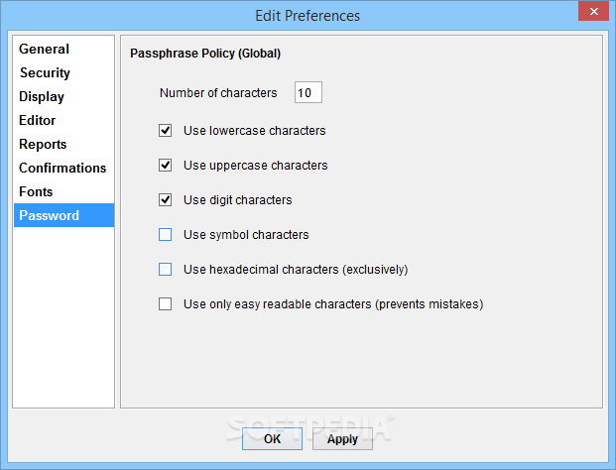The width and height of the screenshot is (616, 470).
Task: Uncheck Use uppercase characters
Action: (x=166, y=165)
